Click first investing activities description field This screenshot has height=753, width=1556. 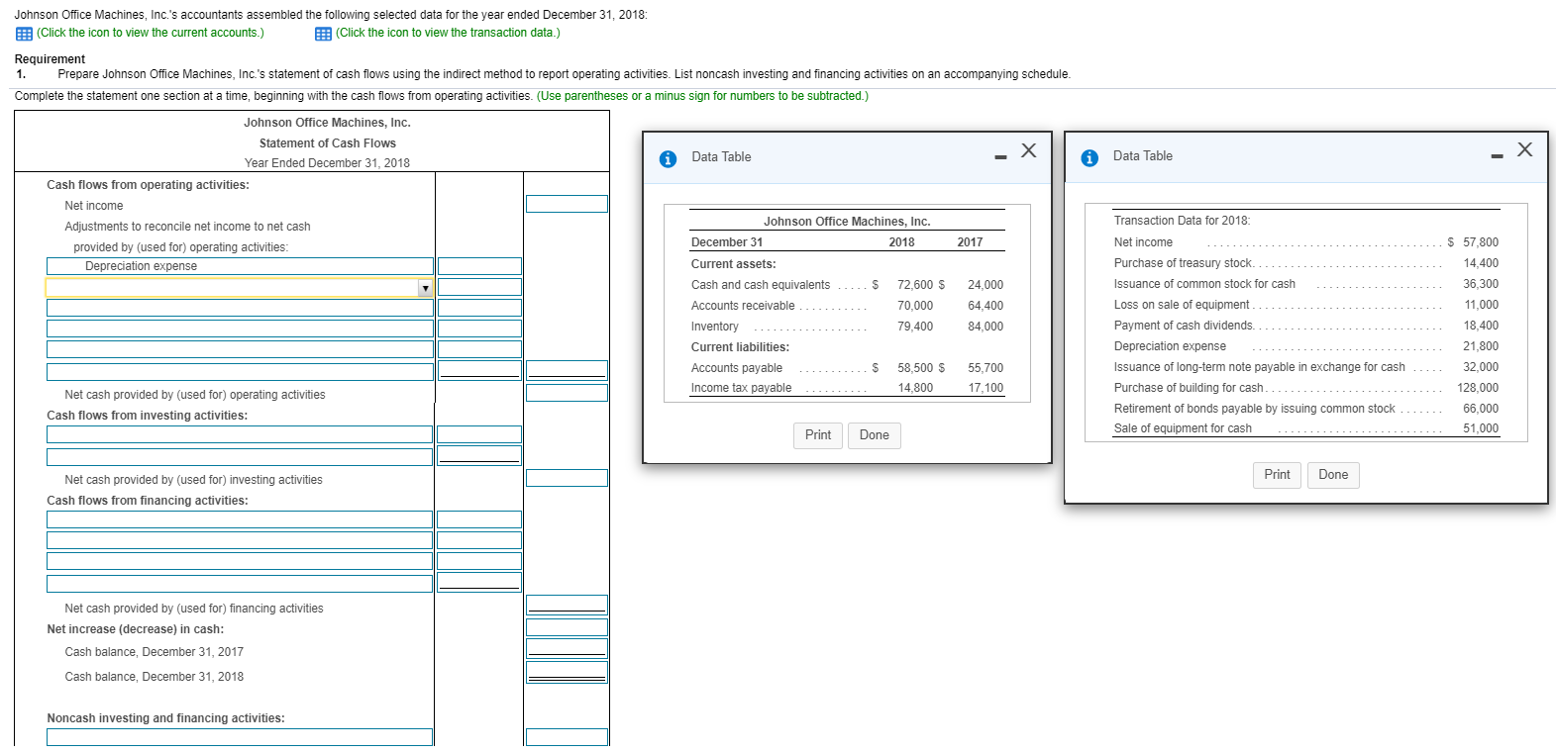pos(240,434)
